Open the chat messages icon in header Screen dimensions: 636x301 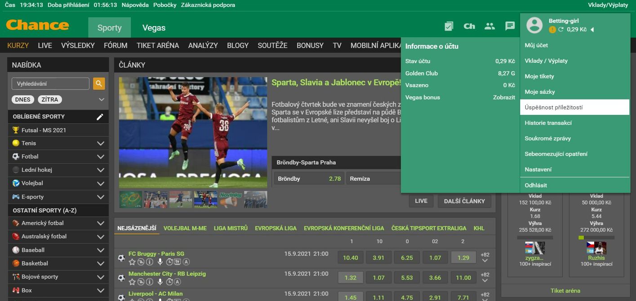pos(510,26)
